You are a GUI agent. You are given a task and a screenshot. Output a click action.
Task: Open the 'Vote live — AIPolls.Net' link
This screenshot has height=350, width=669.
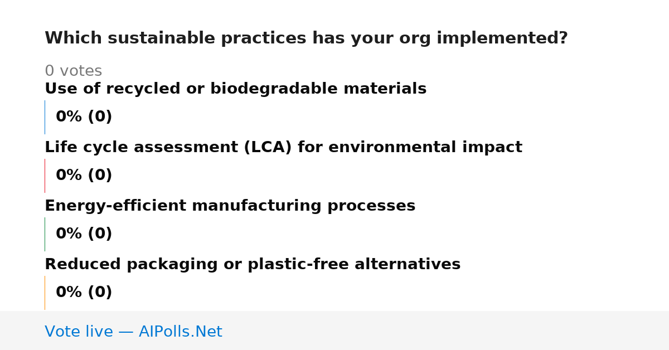click(x=133, y=332)
